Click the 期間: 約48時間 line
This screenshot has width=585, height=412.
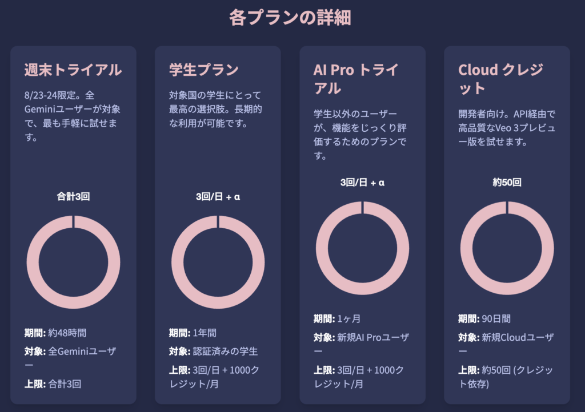[x=55, y=333]
